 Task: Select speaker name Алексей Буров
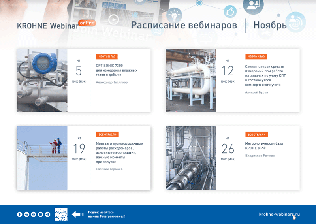pos(256,92)
